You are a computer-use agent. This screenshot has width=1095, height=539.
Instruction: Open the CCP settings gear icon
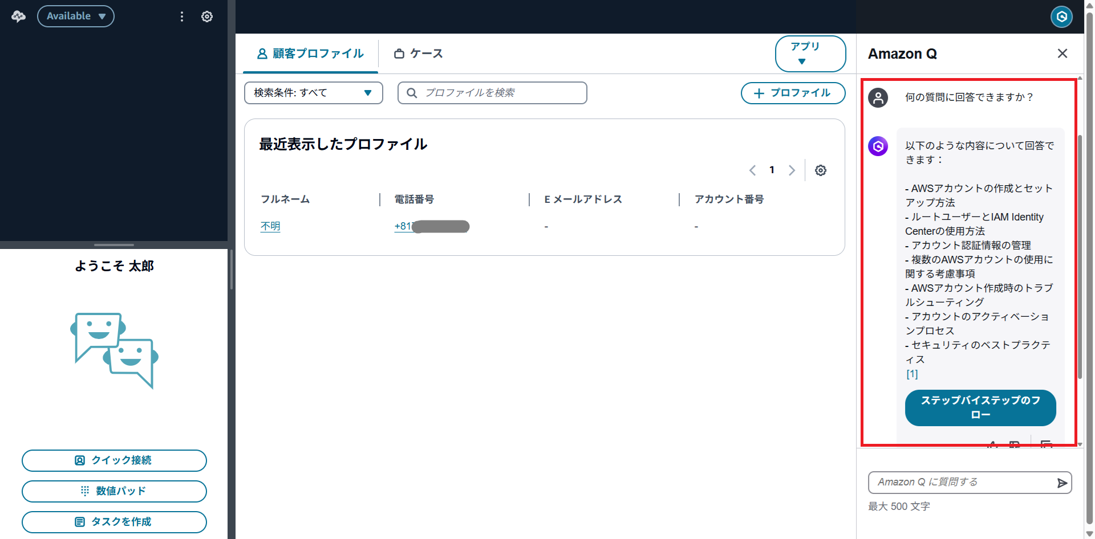(x=207, y=17)
